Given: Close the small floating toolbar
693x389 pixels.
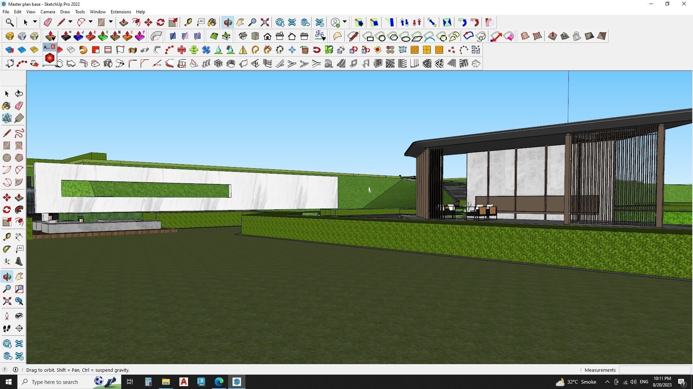Looking at the screenshot, I should [53, 47].
